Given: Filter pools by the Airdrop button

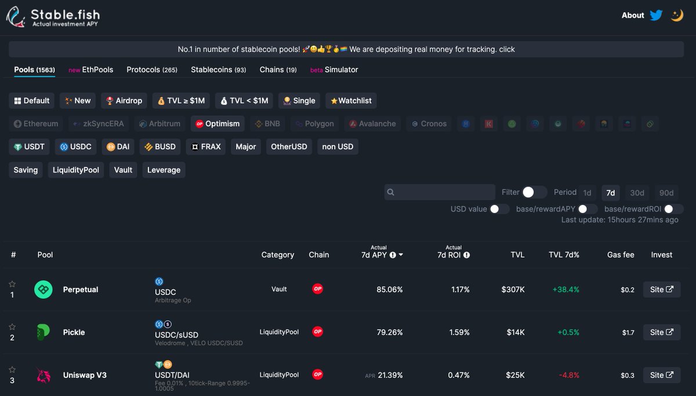Looking at the screenshot, I should click(124, 101).
